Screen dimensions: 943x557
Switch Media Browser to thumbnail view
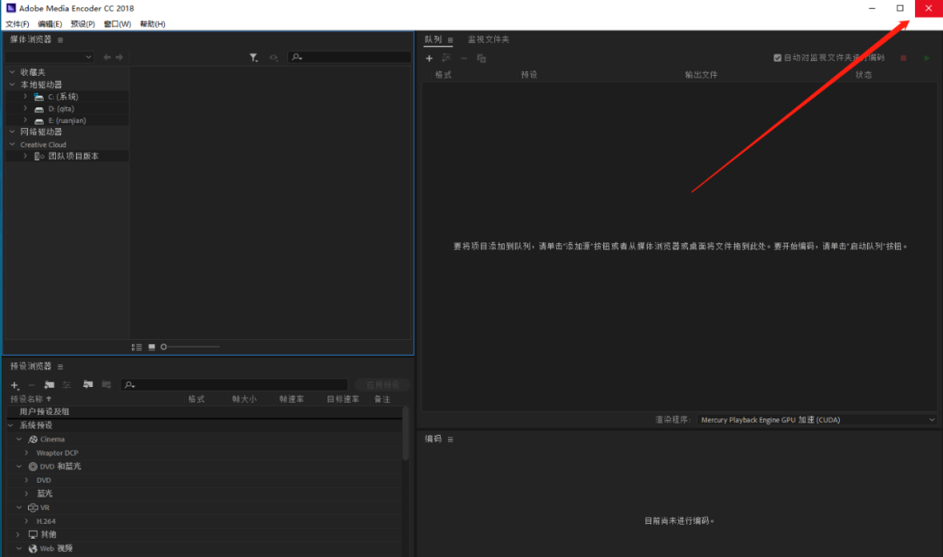click(x=152, y=347)
